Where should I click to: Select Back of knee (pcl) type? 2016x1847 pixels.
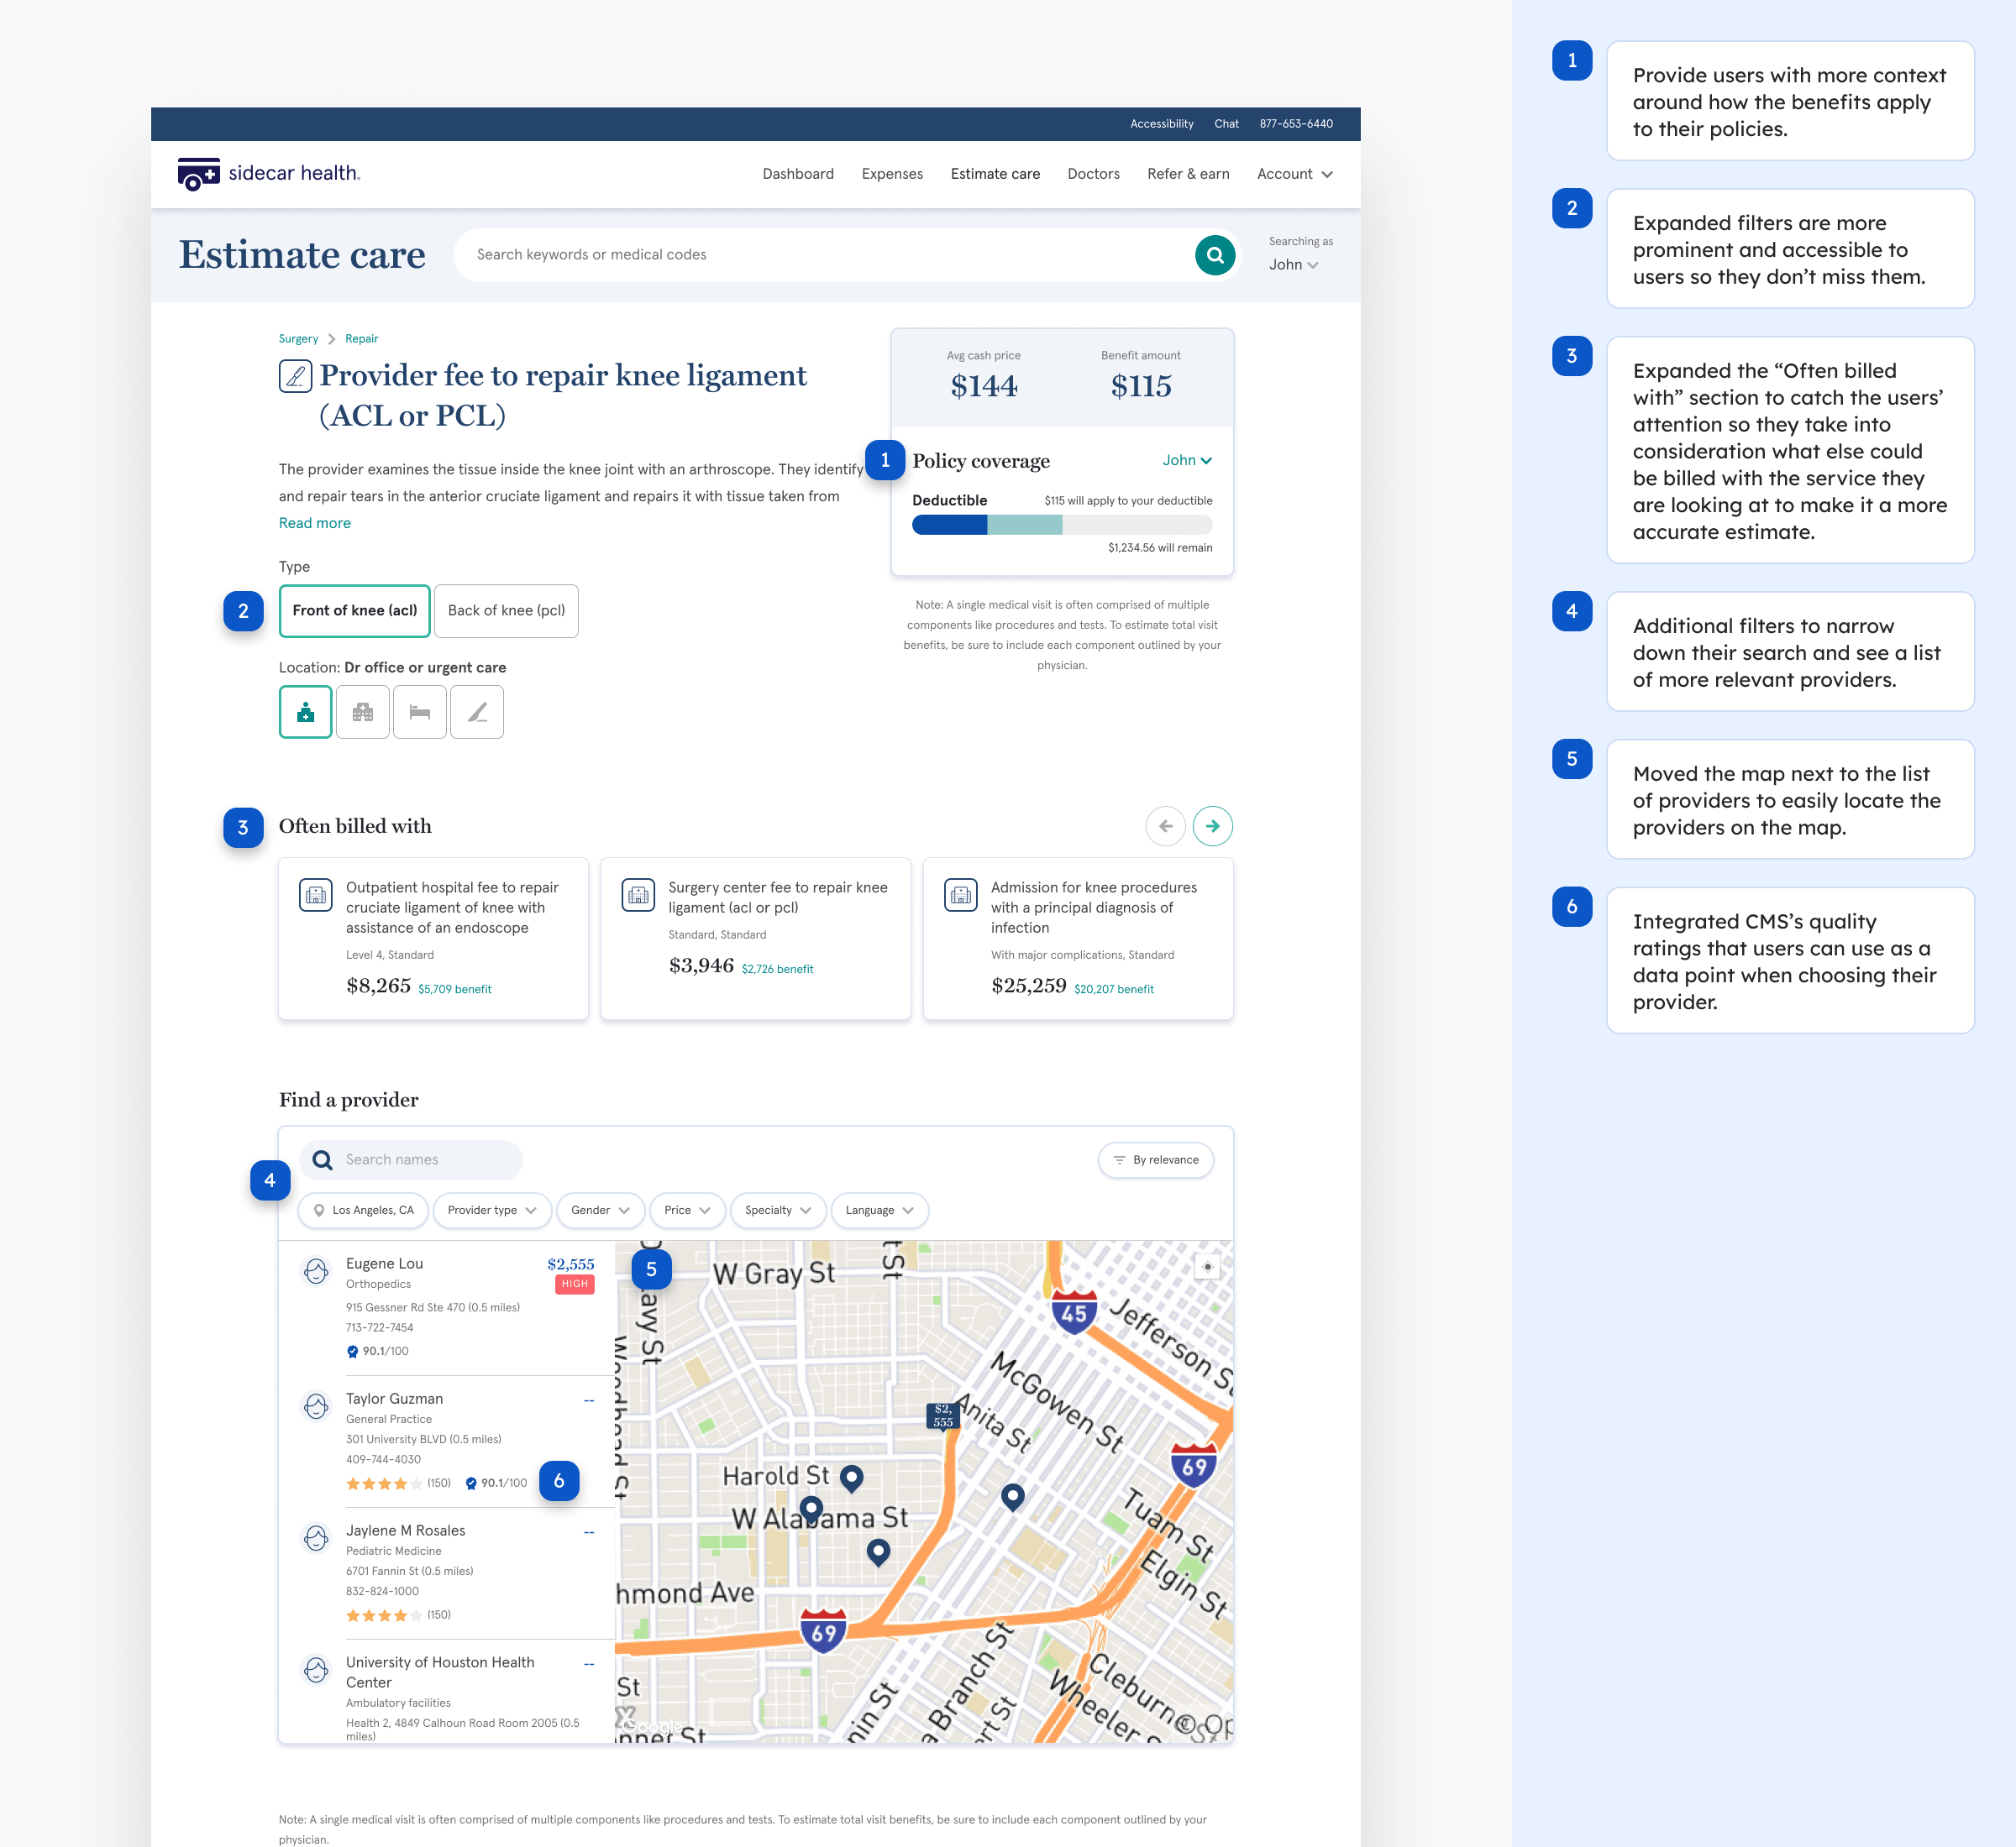(x=506, y=610)
